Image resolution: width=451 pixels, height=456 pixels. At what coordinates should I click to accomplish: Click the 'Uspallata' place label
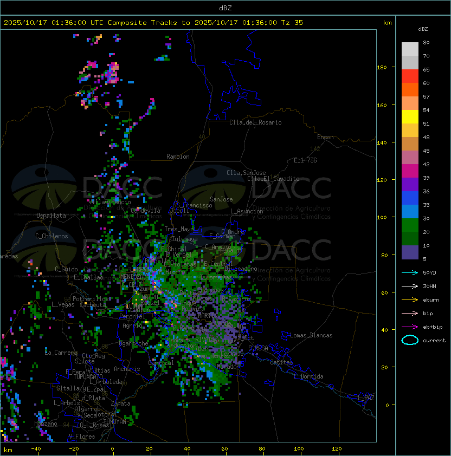pyautogui.click(x=51, y=216)
